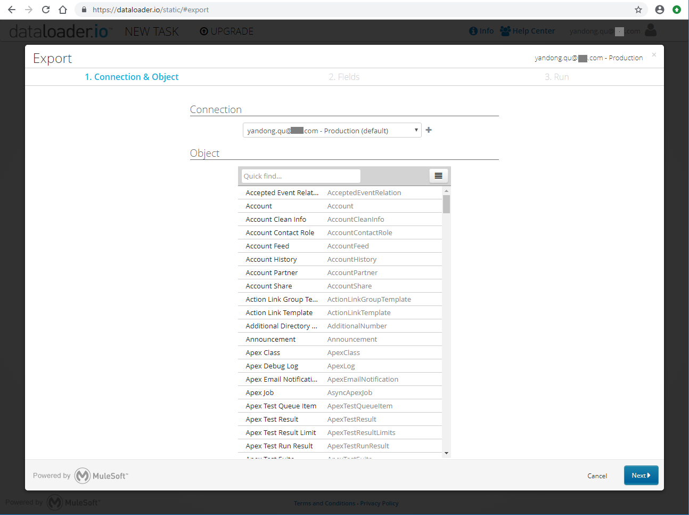Reload the page with the refresh icon
This screenshot has height=515, width=689.
pos(46,10)
